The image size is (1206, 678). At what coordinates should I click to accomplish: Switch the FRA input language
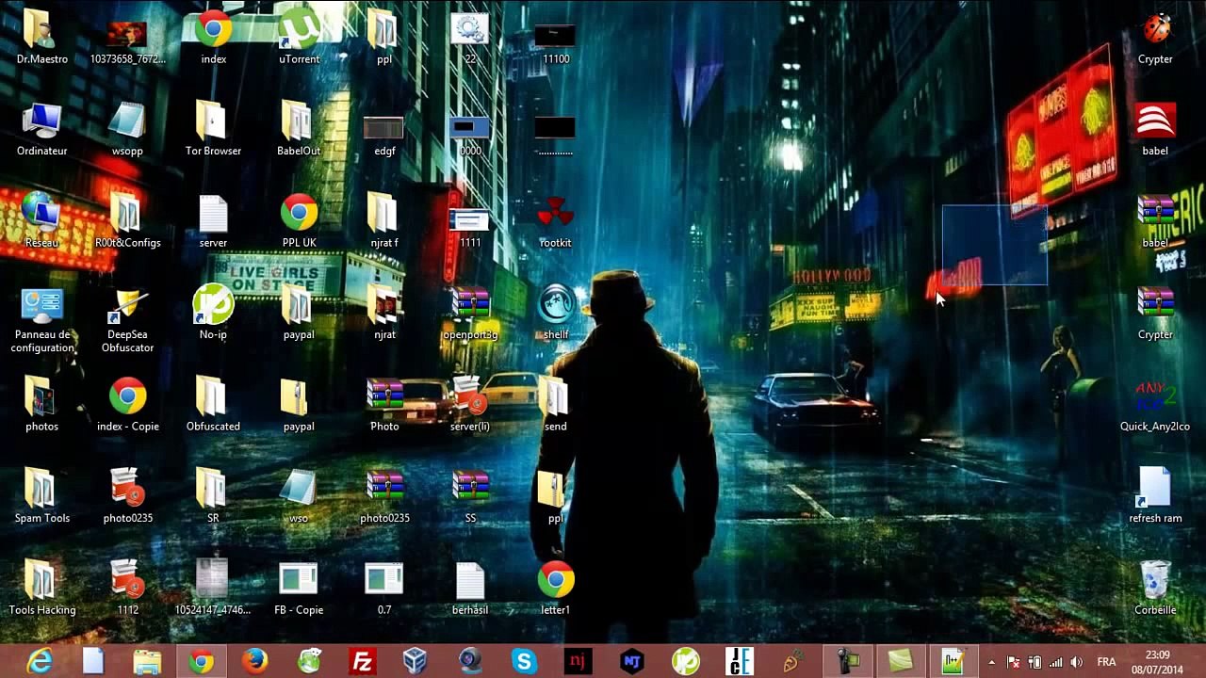coord(1106,662)
